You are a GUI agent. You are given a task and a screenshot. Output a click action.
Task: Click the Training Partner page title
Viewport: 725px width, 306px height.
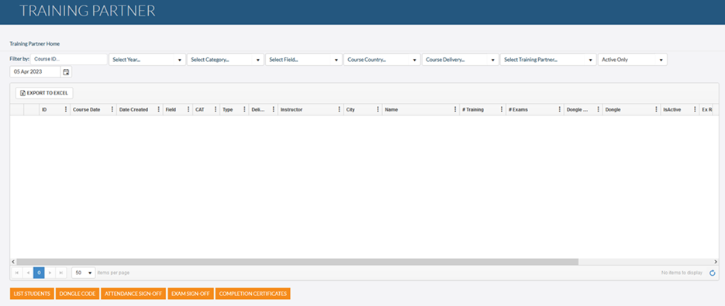(88, 11)
